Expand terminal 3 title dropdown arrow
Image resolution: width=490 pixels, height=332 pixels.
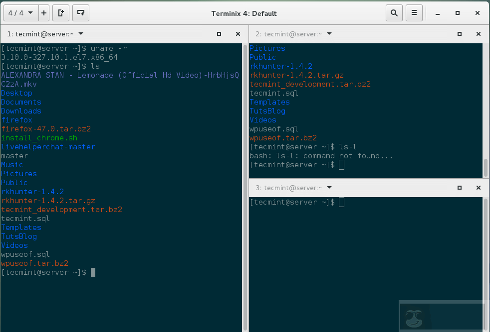click(329, 188)
